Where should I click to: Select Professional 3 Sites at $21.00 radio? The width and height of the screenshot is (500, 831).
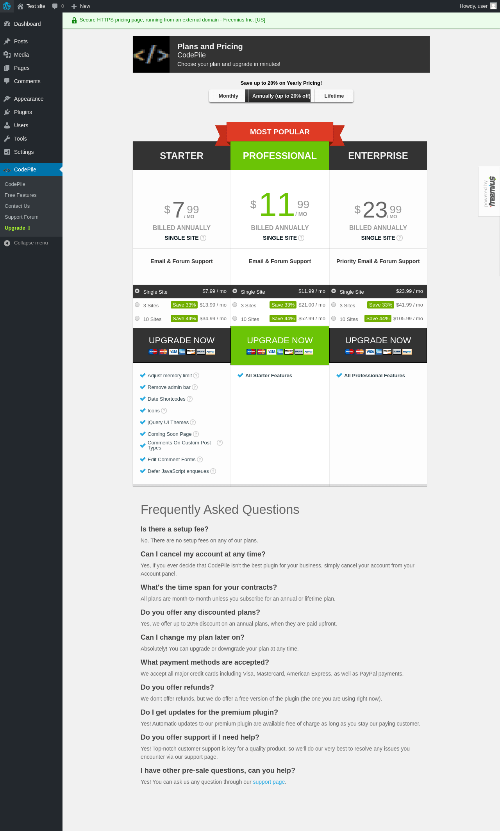235,305
